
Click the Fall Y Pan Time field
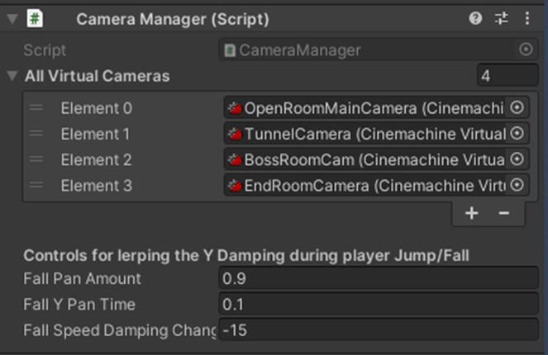coord(379,305)
